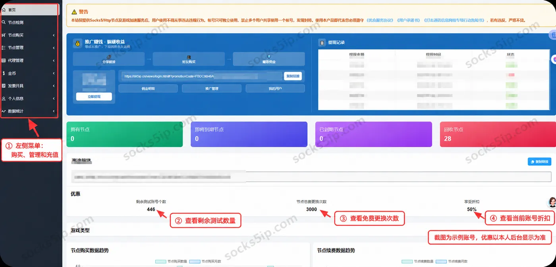
Task: Click the blurred link field below the blue banner
Action: click(x=311, y=177)
